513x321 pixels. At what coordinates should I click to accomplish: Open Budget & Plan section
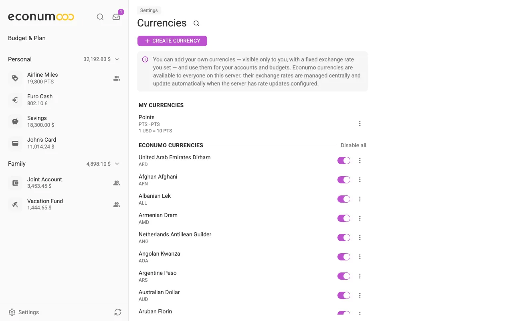pos(27,38)
